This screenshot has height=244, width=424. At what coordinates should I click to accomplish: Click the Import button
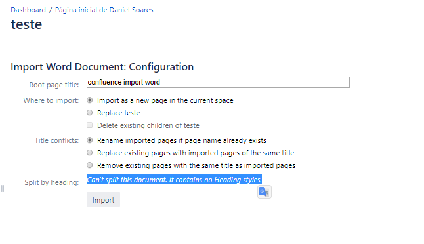click(x=103, y=199)
